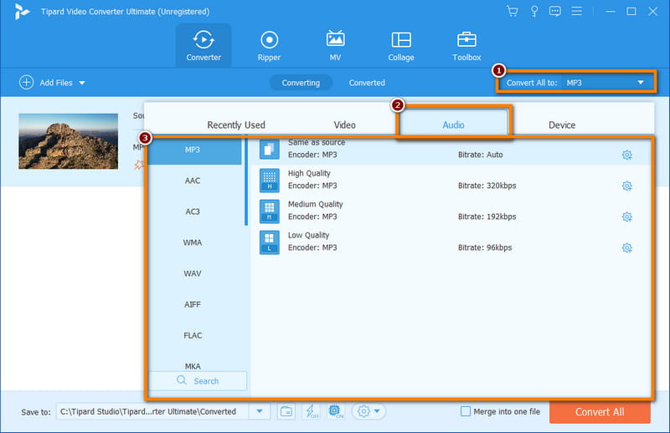Switch to the Converter module
This screenshot has height=433, width=670.
pyautogui.click(x=204, y=46)
